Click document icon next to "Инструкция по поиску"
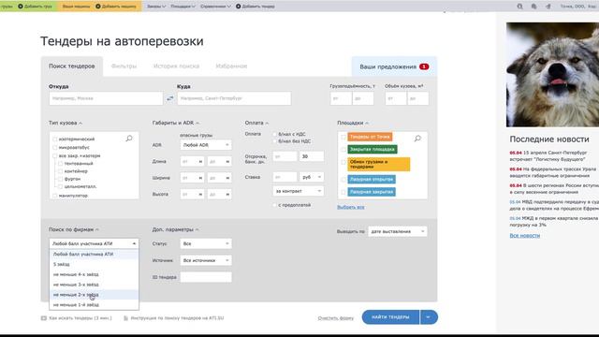The width and height of the screenshot is (599, 337). pos(125,318)
